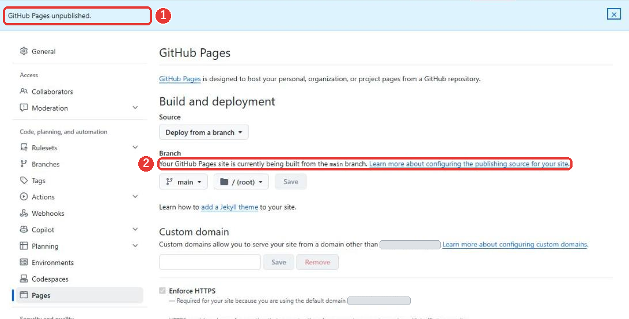Click the Collaborators people icon

tap(24, 91)
